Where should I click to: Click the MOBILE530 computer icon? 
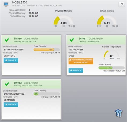tap(6, 4)
